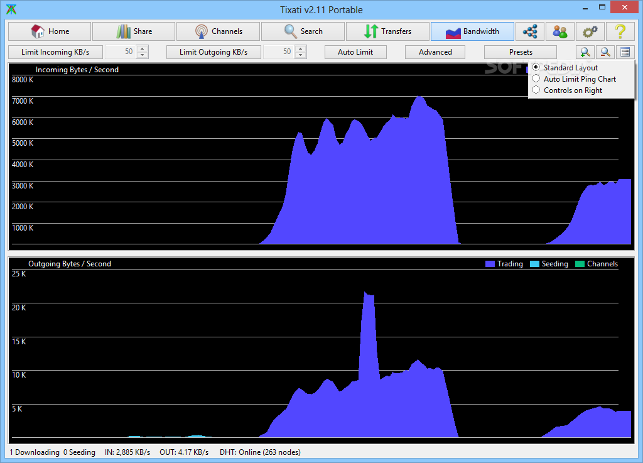Viewport: 643px width, 463px height.
Task: Click the outgoing limit value field
Action: coord(279,52)
